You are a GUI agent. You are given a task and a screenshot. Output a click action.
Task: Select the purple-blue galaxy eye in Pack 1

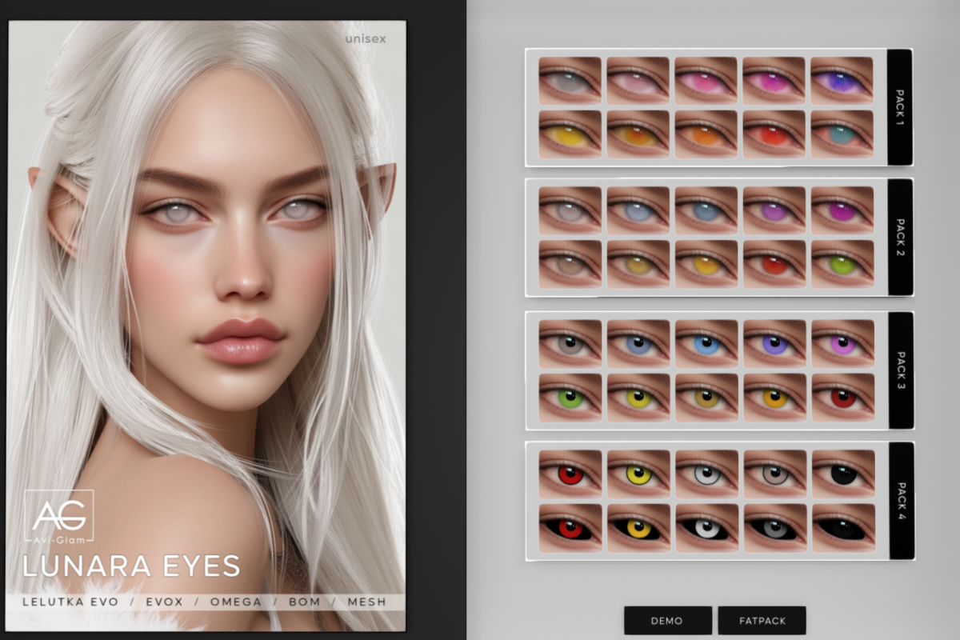pyautogui.click(x=842, y=81)
